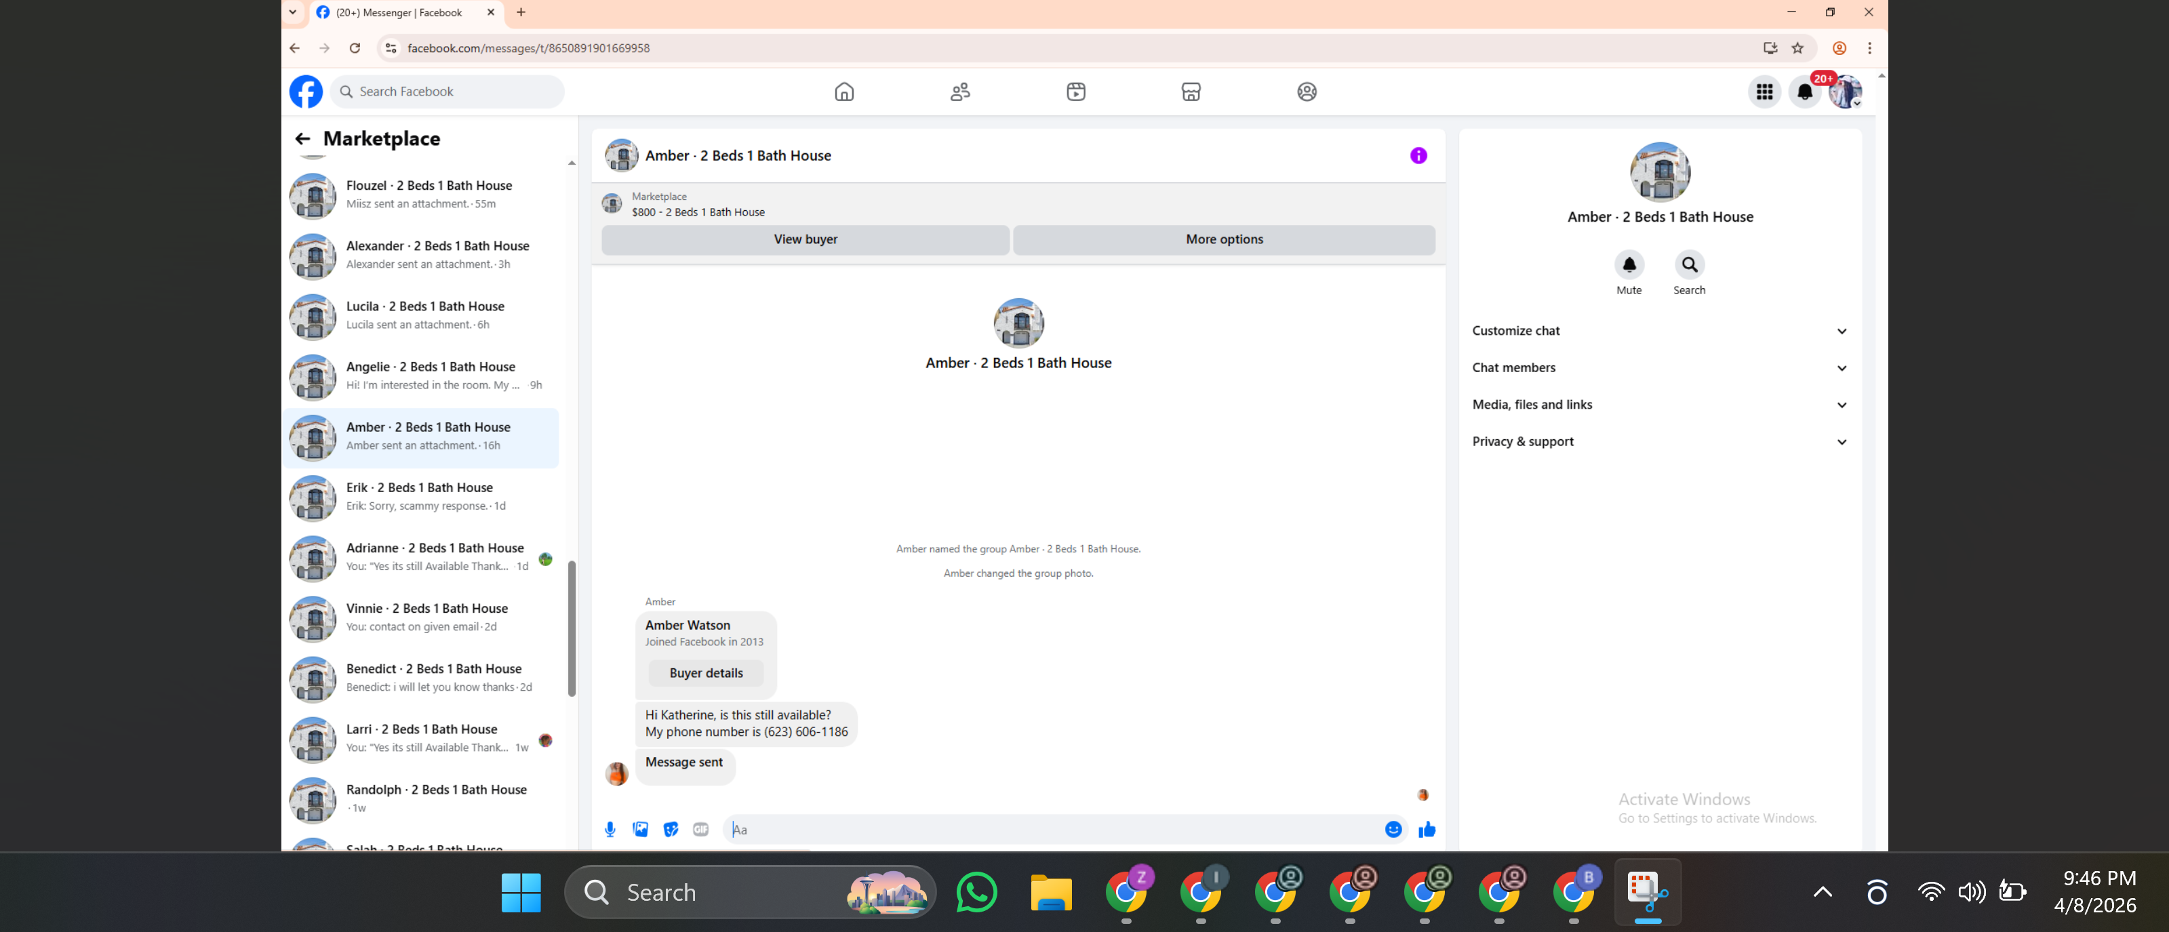
Task: Open the Facebook menu grid icon
Action: tap(1764, 92)
